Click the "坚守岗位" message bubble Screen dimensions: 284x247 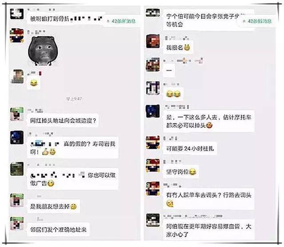click(181, 171)
